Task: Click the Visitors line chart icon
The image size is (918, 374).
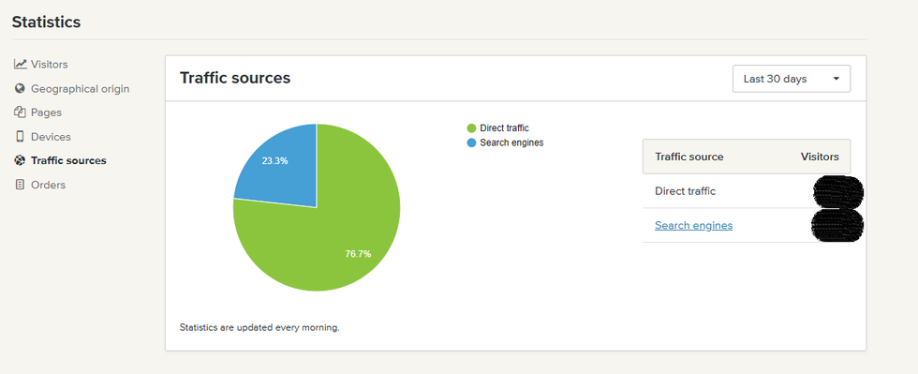Action: click(21, 64)
